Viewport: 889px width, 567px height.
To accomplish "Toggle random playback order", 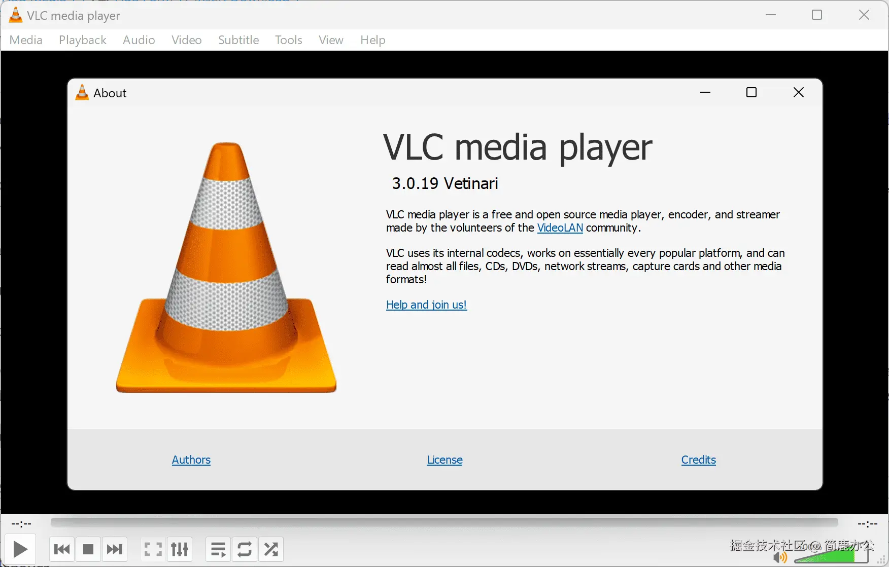I will coord(270,549).
